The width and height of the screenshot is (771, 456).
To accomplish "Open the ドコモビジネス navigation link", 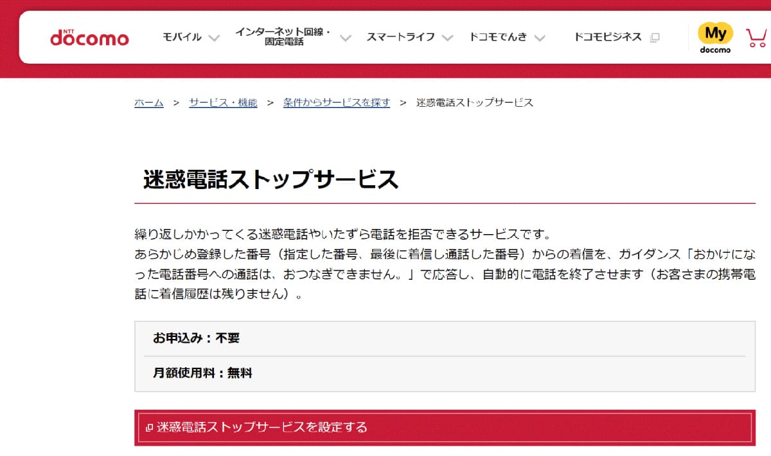I will 608,37.
